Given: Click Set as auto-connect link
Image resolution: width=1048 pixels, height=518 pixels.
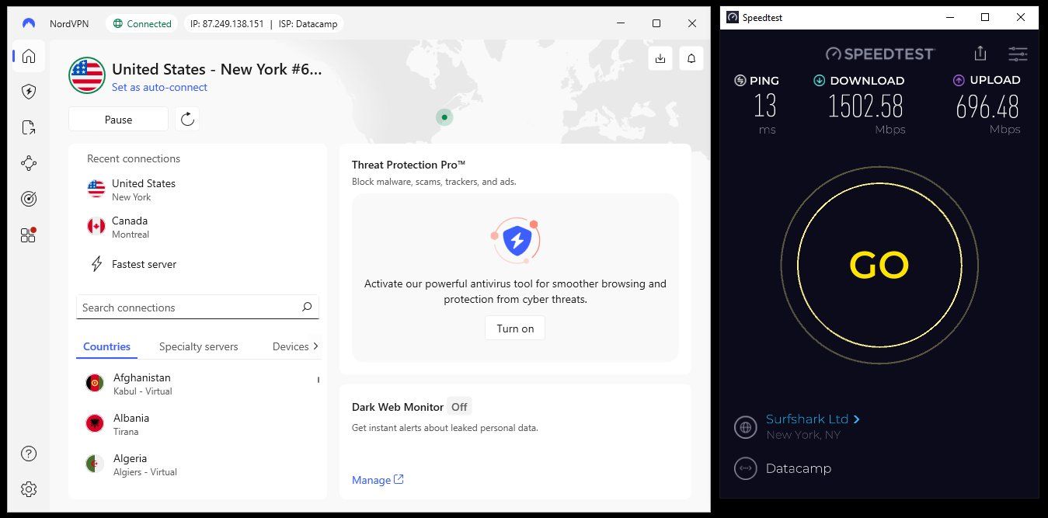Looking at the screenshot, I should pos(159,87).
